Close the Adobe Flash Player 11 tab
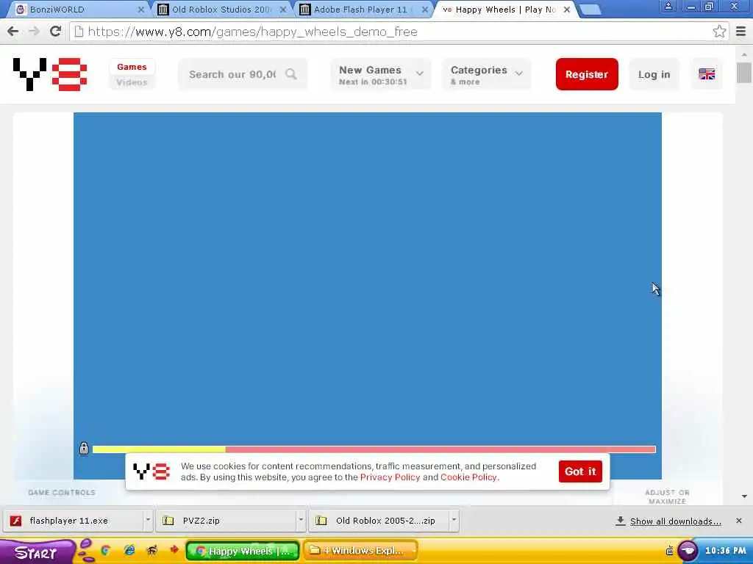753x564 pixels. point(424,10)
